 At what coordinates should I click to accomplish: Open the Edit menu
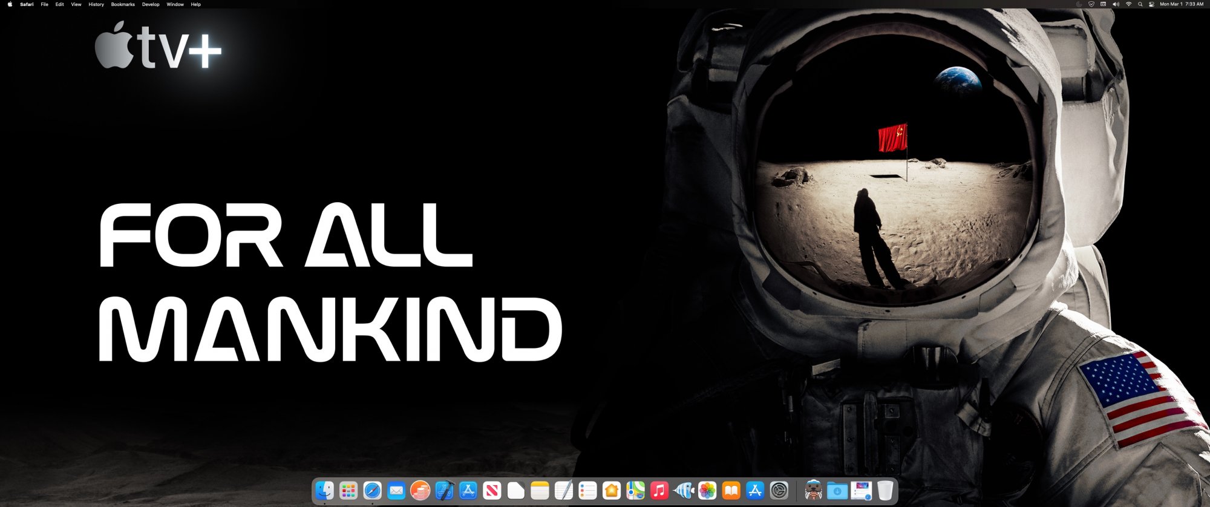pyautogui.click(x=59, y=4)
